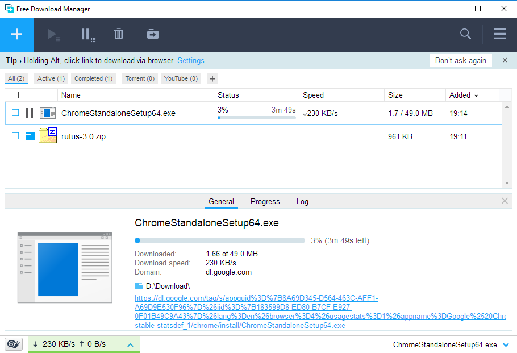Delete the selected download using the trash icon
Viewport: 517px width, 353px height.
tap(118, 34)
